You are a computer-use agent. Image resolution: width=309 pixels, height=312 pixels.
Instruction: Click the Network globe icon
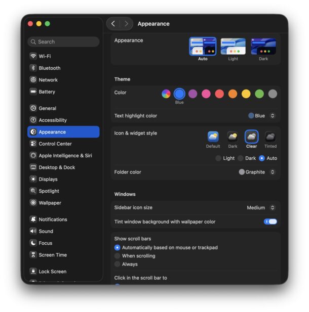tap(33, 80)
